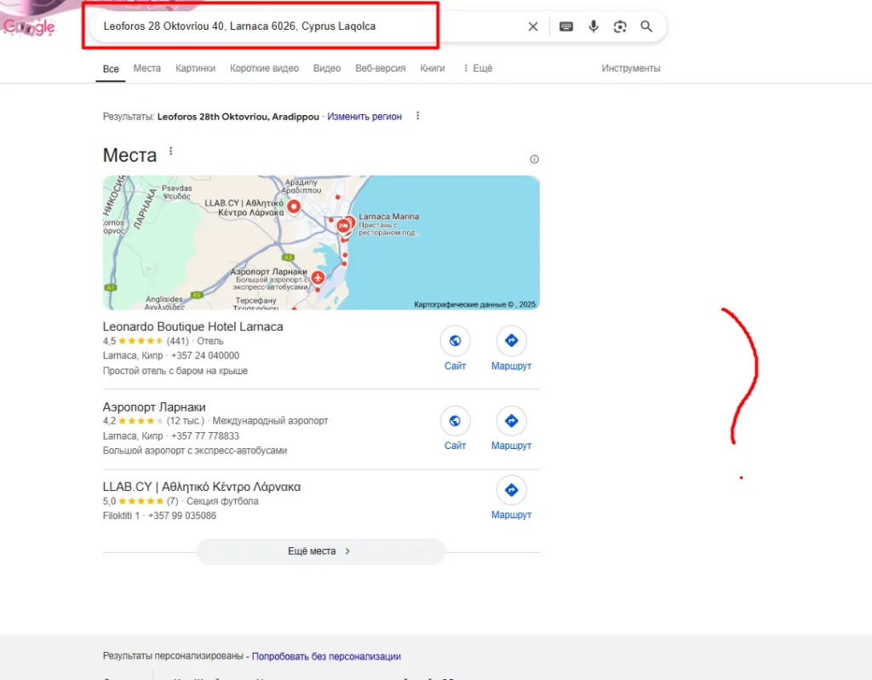The height and width of the screenshot is (680, 872).
Task: Show info icon above the map
Action: (x=534, y=159)
